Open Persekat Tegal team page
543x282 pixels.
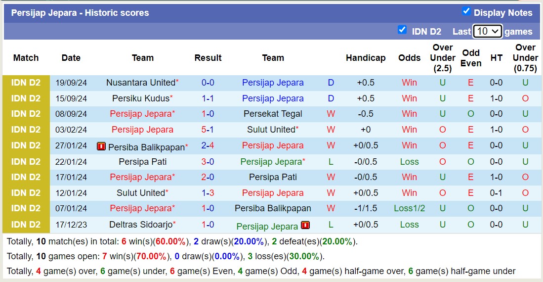tap(273, 114)
